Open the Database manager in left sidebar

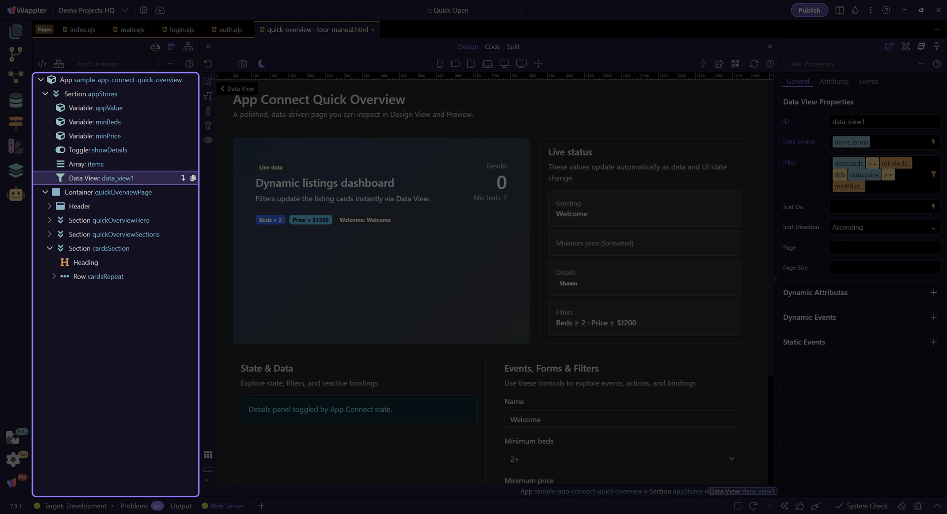pos(16,101)
